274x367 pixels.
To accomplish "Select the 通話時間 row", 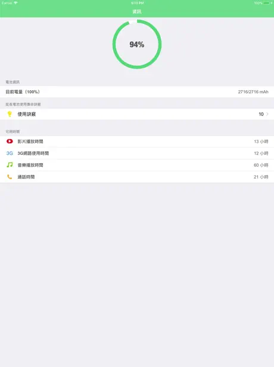I will coord(137,177).
